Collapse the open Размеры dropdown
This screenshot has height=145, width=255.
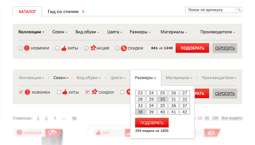coord(146,78)
